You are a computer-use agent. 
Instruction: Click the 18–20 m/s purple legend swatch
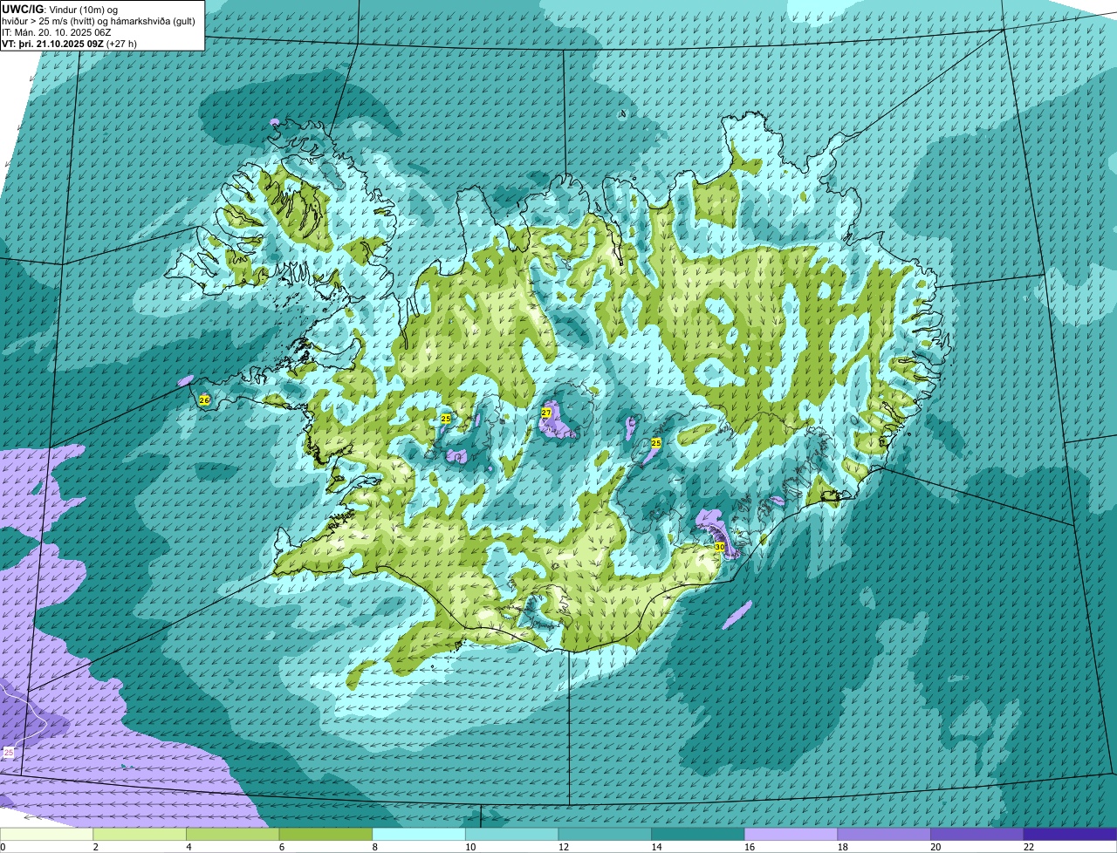coord(883,834)
